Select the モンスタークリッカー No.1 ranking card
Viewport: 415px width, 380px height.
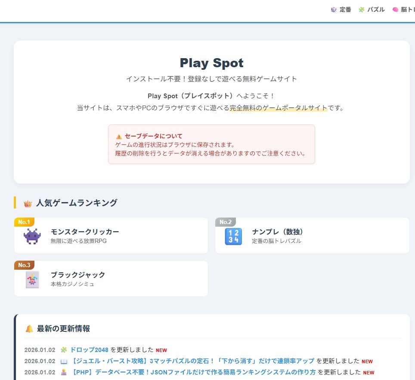point(111,235)
